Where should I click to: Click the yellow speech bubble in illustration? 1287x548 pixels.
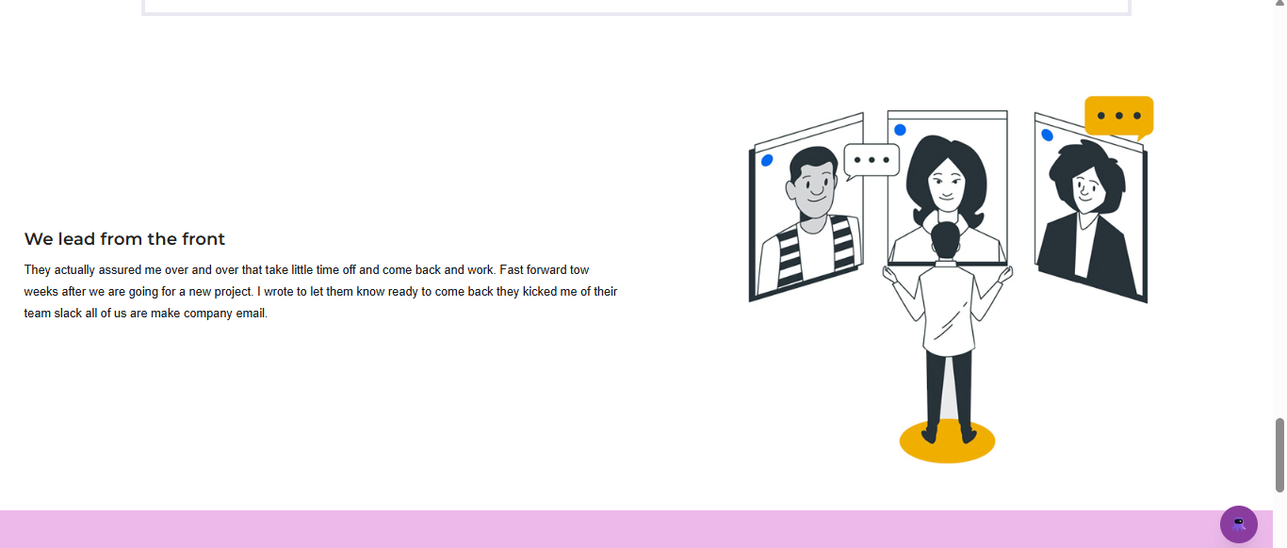coord(1119,118)
